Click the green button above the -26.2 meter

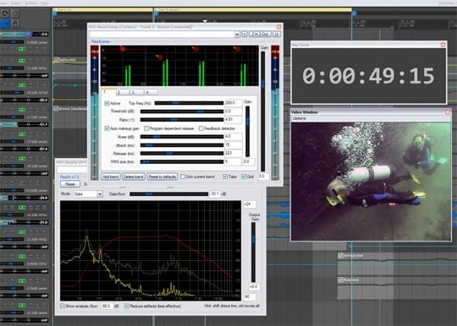22,85
